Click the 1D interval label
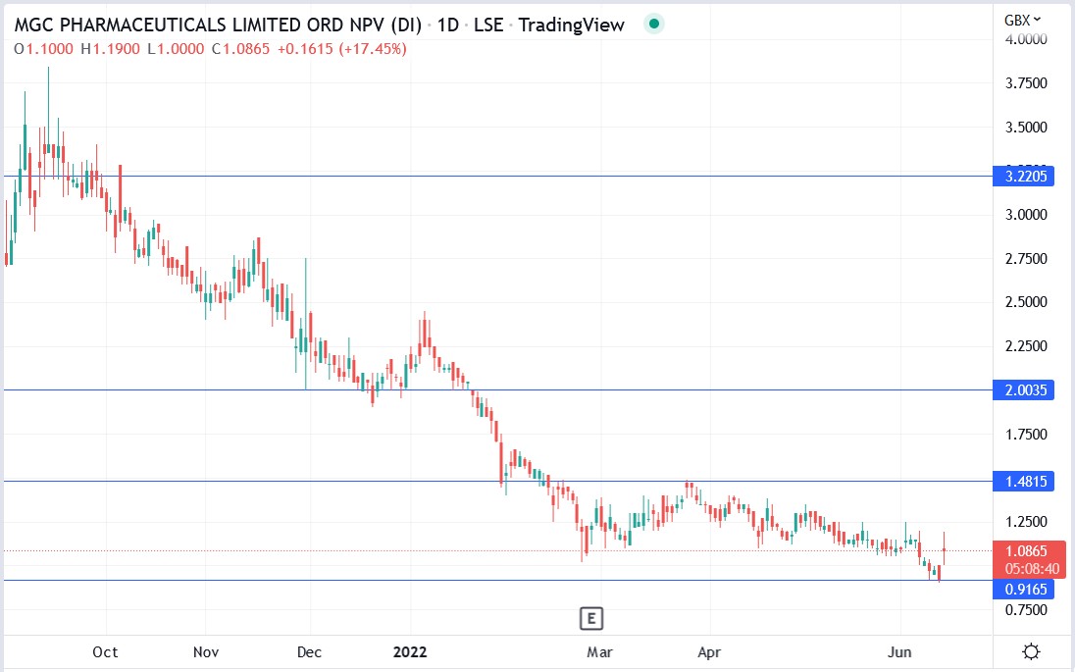Viewport: 1075px width, 672px height. click(x=447, y=26)
